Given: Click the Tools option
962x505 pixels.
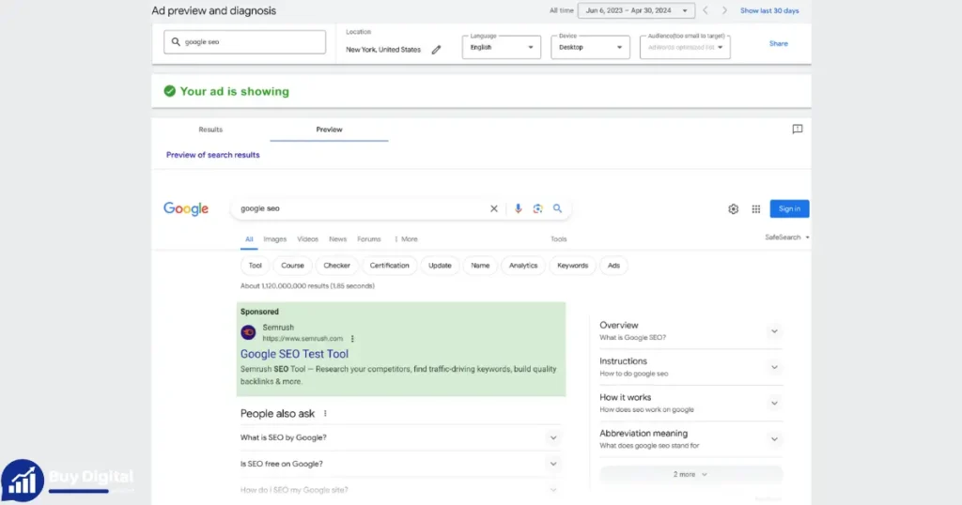Looking at the screenshot, I should 558,239.
